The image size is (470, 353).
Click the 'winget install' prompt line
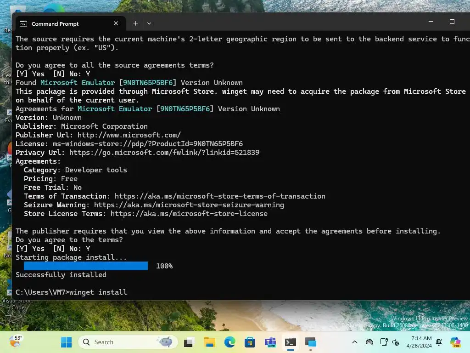71,292
